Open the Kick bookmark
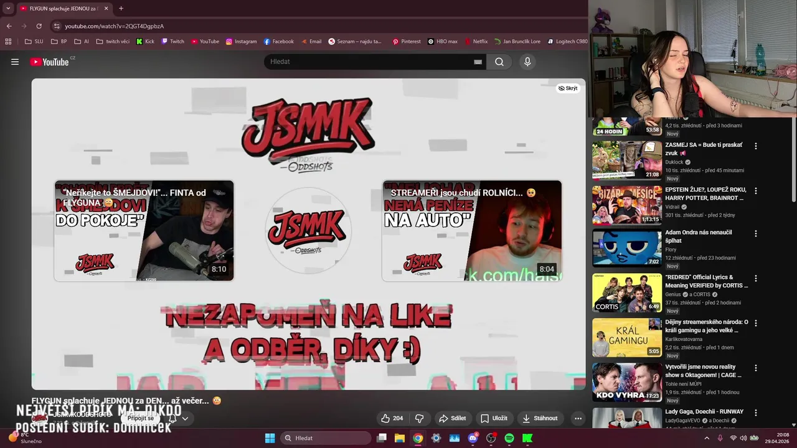Screen dimensions: 797x448 tap(145, 42)
